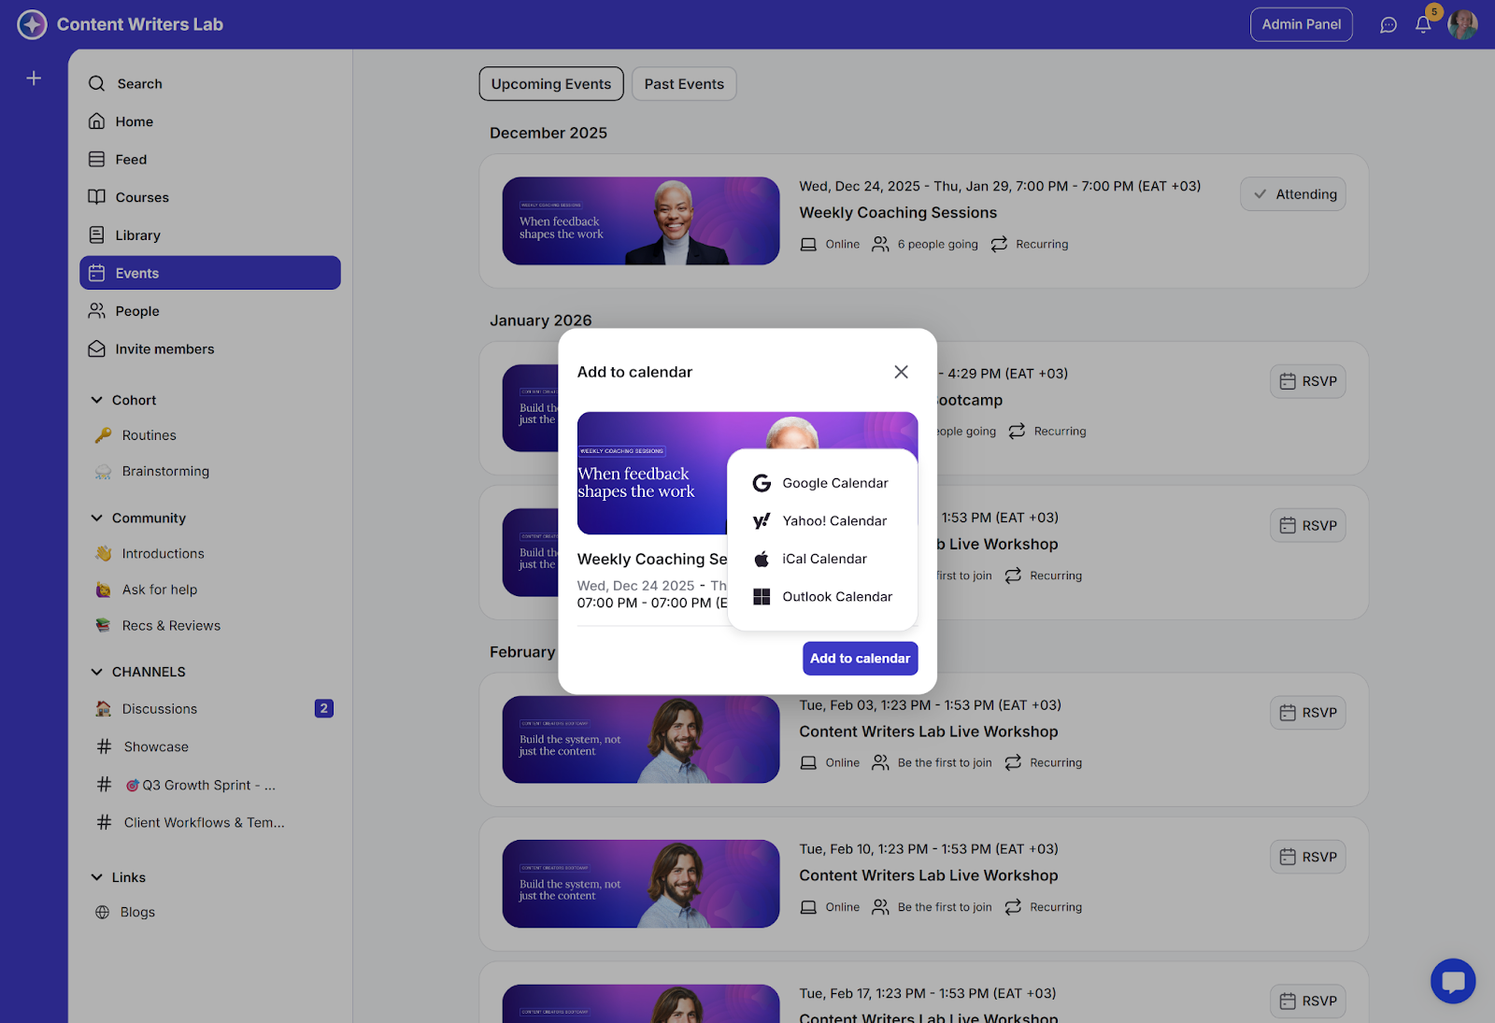Image resolution: width=1495 pixels, height=1023 pixels.
Task: RSVP to the Feb 17 Live Workshop
Action: pyautogui.click(x=1308, y=1002)
